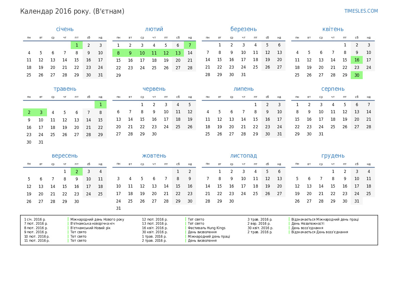Click highlighted day 2 in вересень
The image size is (398, 282).
click(77, 172)
